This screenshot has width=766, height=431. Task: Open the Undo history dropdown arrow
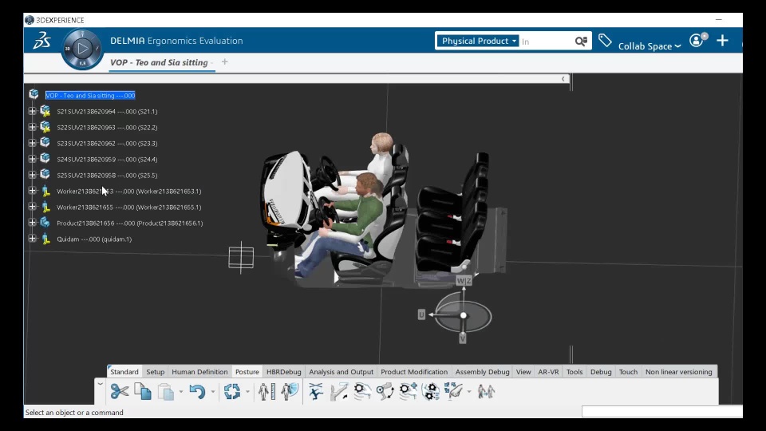(213, 392)
